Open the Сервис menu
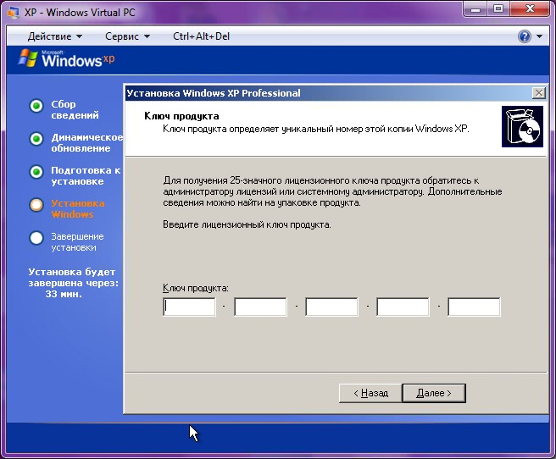The height and width of the screenshot is (459, 556). [x=127, y=36]
